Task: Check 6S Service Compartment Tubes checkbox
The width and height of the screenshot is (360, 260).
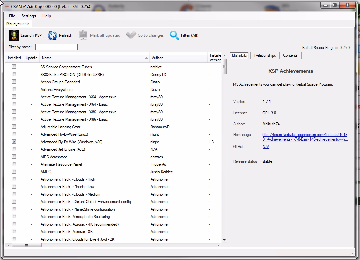Action: click(14, 67)
